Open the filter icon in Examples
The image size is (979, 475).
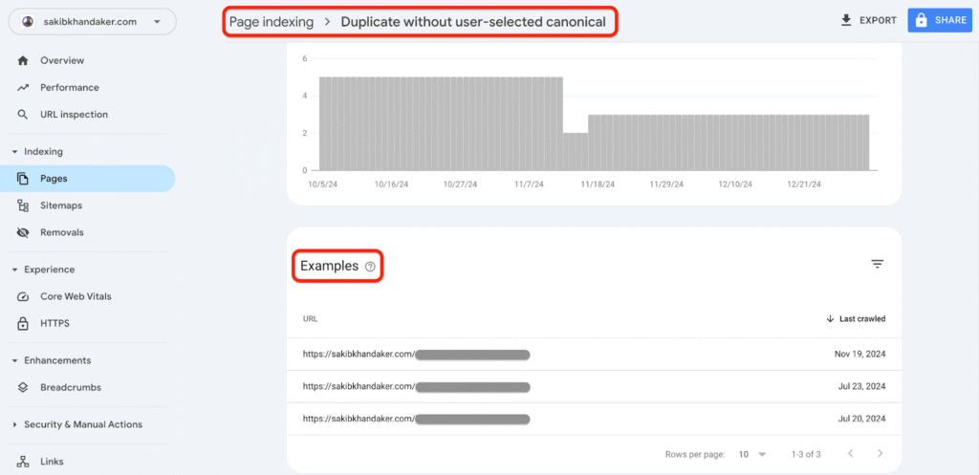coord(877,264)
